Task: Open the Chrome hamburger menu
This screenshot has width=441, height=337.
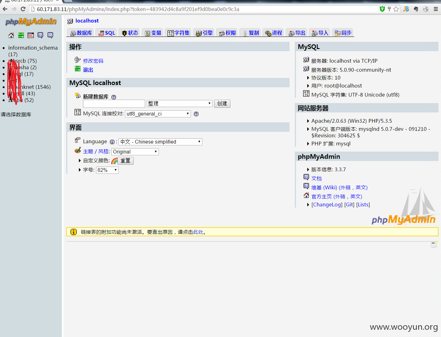Action: (436, 9)
